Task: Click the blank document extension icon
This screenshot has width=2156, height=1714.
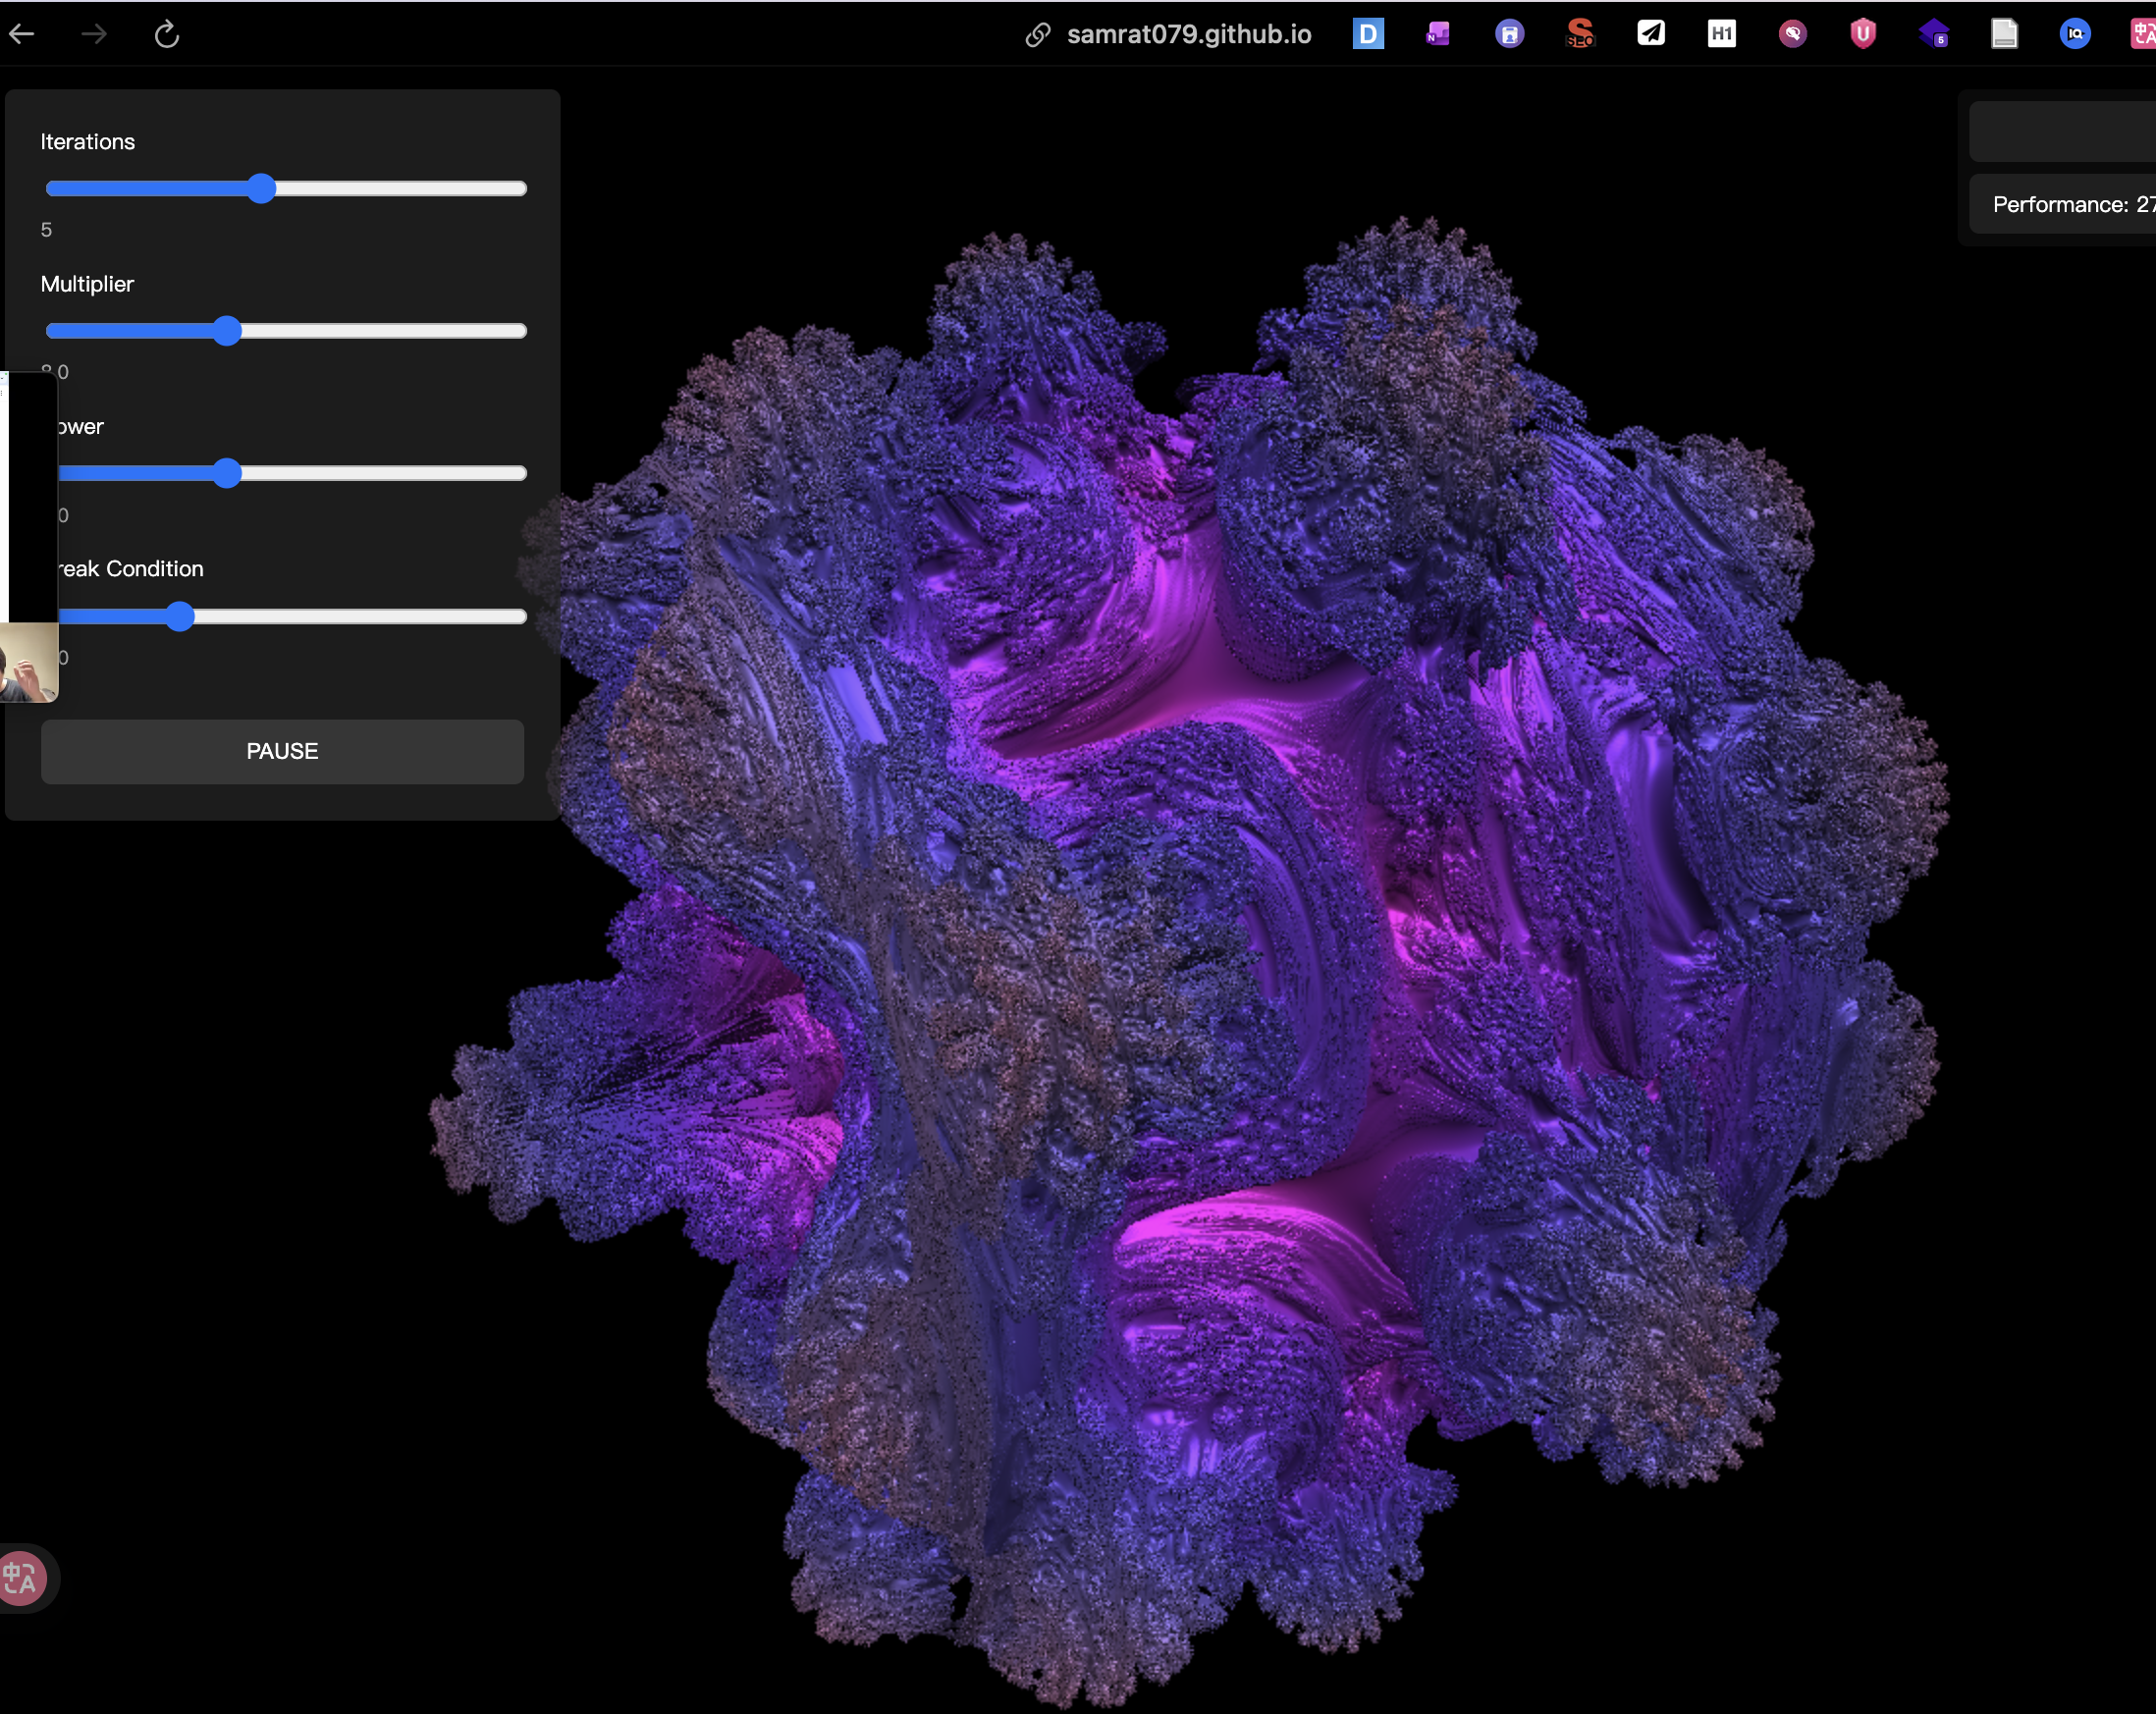Action: [x=2004, y=34]
